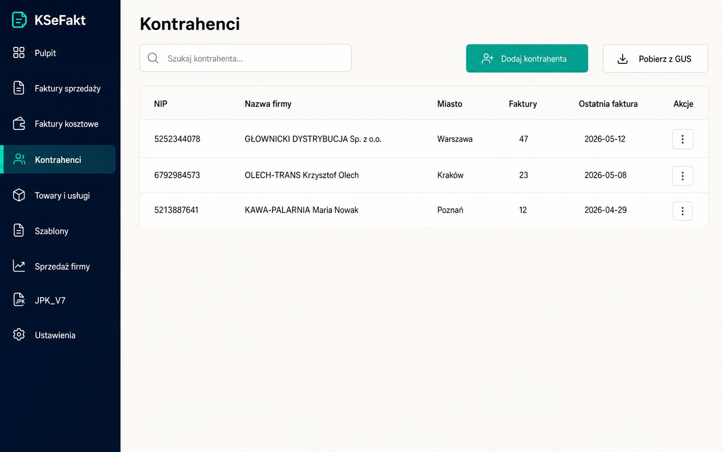The height and width of the screenshot is (452, 723).
Task: Click NIP 5252344078
Action: (x=177, y=139)
